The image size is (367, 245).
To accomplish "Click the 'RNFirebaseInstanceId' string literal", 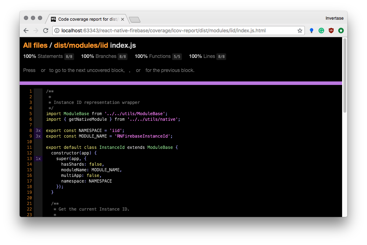I will tap(142, 136).
